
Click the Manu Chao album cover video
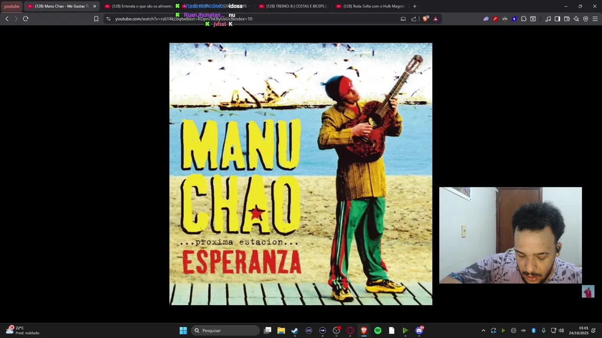tap(301, 174)
